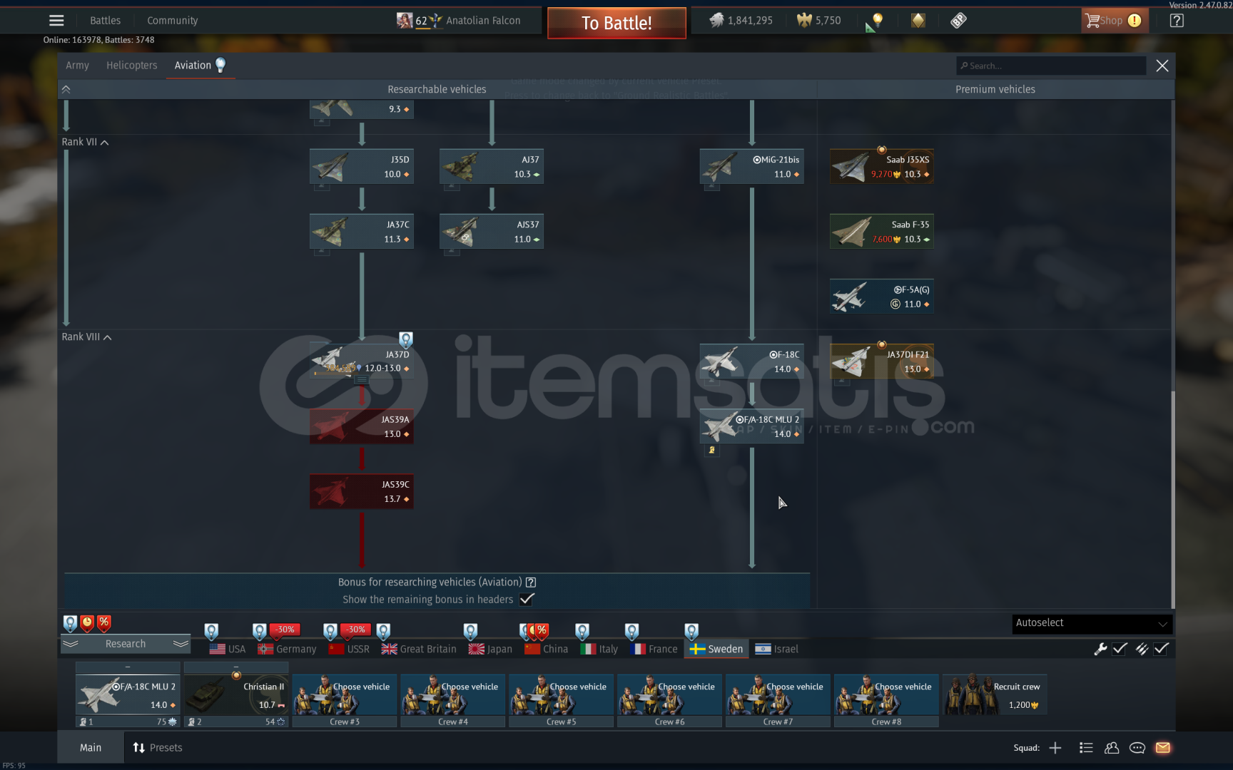Click the Israel flag icon

tap(763, 649)
